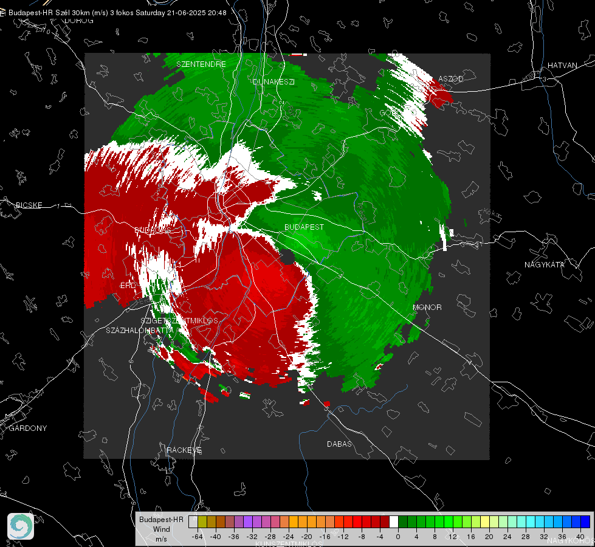Click the NAGYKATA town label
The width and height of the screenshot is (595, 547).
545,264
